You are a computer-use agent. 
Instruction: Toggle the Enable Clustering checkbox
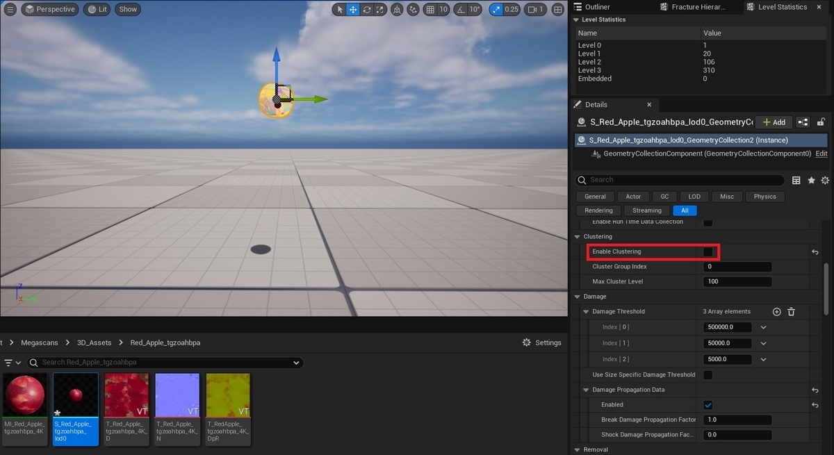pos(708,251)
